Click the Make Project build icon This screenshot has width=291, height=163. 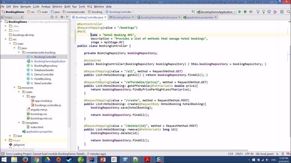(x=193, y=12)
